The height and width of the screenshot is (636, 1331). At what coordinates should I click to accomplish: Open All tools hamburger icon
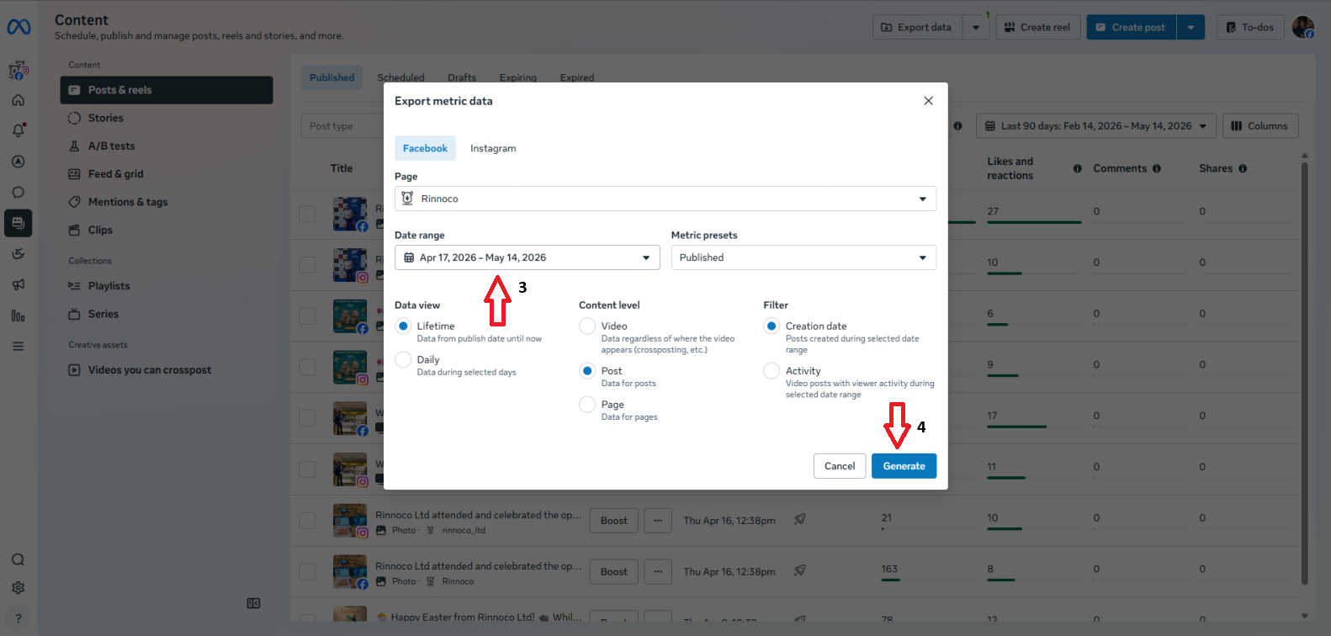18,346
